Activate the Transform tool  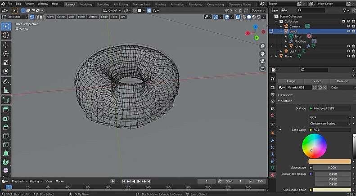coord(6,71)
